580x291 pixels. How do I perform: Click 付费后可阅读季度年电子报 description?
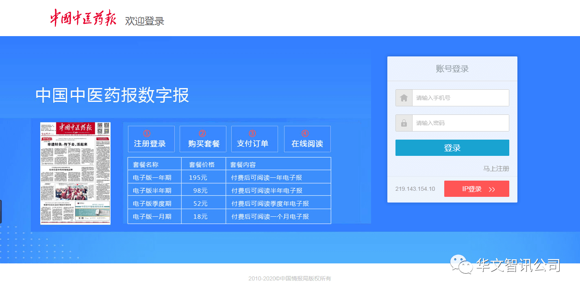coord(270,203)
